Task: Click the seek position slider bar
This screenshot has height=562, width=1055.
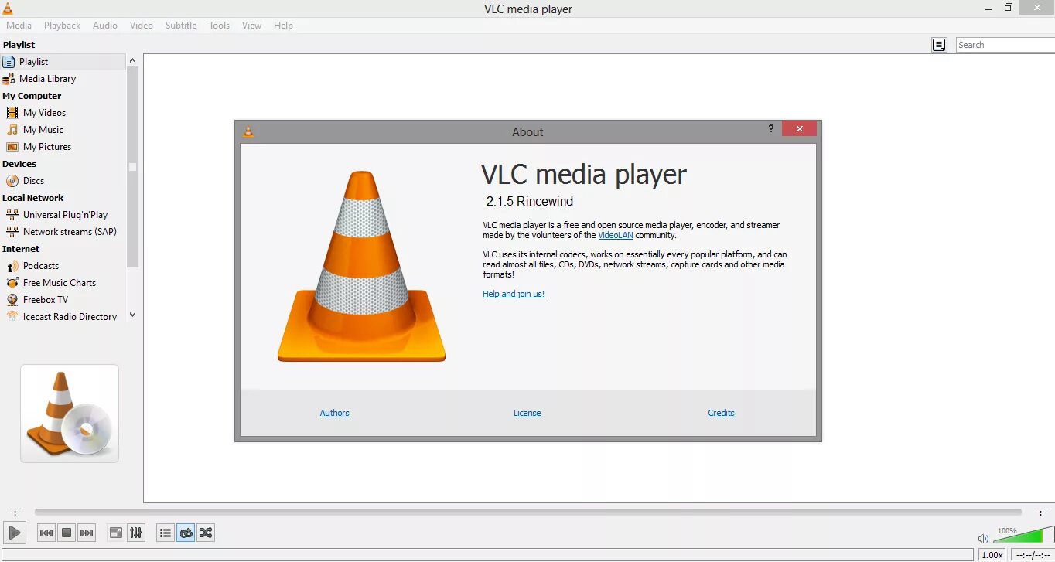Action: click(x=527, y=512)
